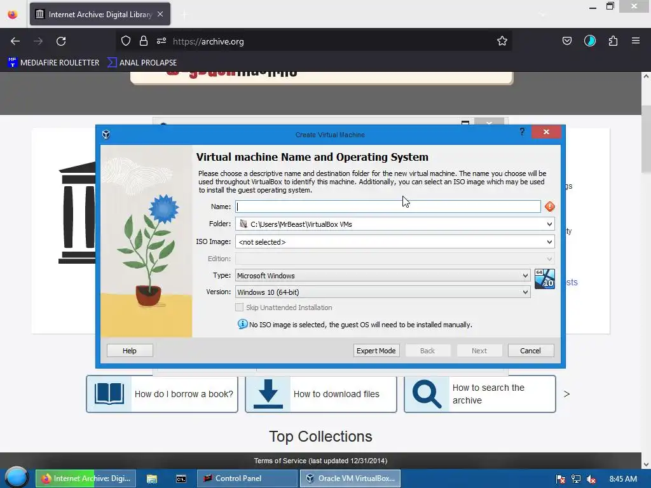651x488 pixels.
Task: Cancel the Create Virtual Machine dialog
Action: point(531,351)
